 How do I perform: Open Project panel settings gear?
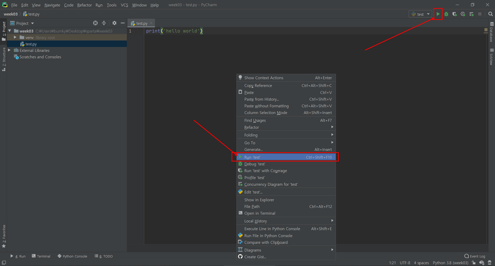point(114,23)
